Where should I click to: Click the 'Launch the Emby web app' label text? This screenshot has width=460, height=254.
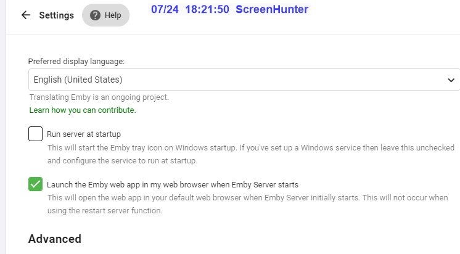(x=173, y=184)
